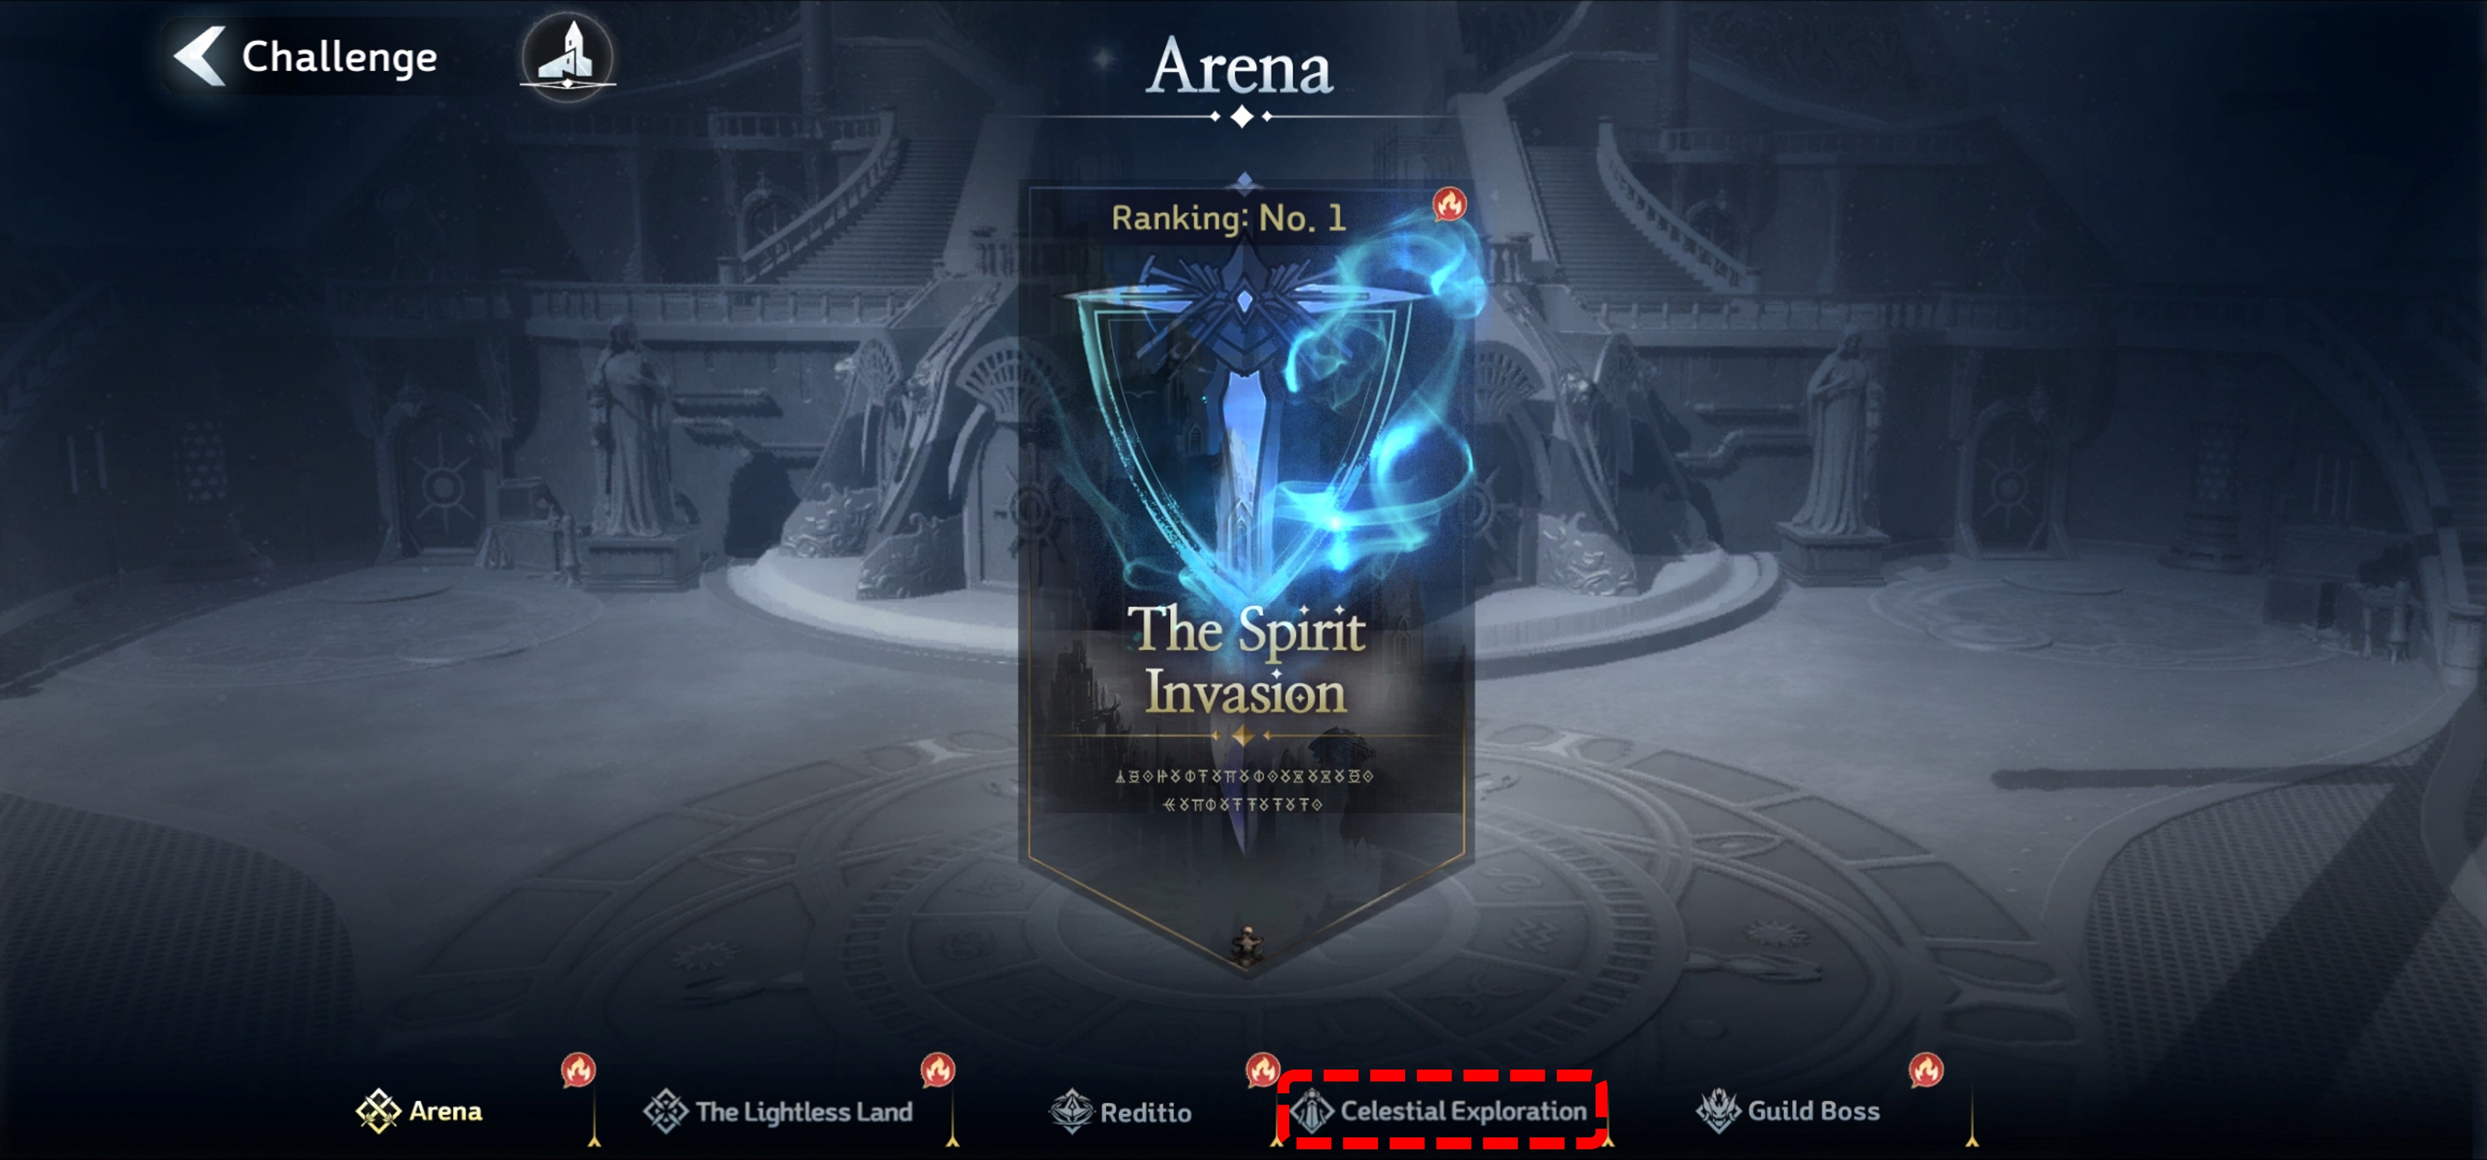Click the back arrow beside Challenge
The image size is (2487, 1160).
(200, 56)
